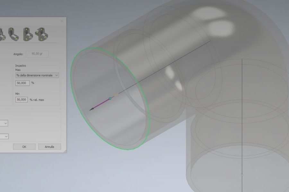Select the four-connection cross fitting icon
Screen dimensions: 289x192
[x=42, y=34]
